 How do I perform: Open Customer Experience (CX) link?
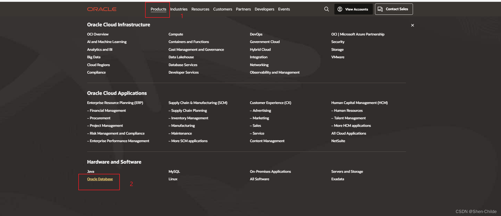(x=271, y=103)
